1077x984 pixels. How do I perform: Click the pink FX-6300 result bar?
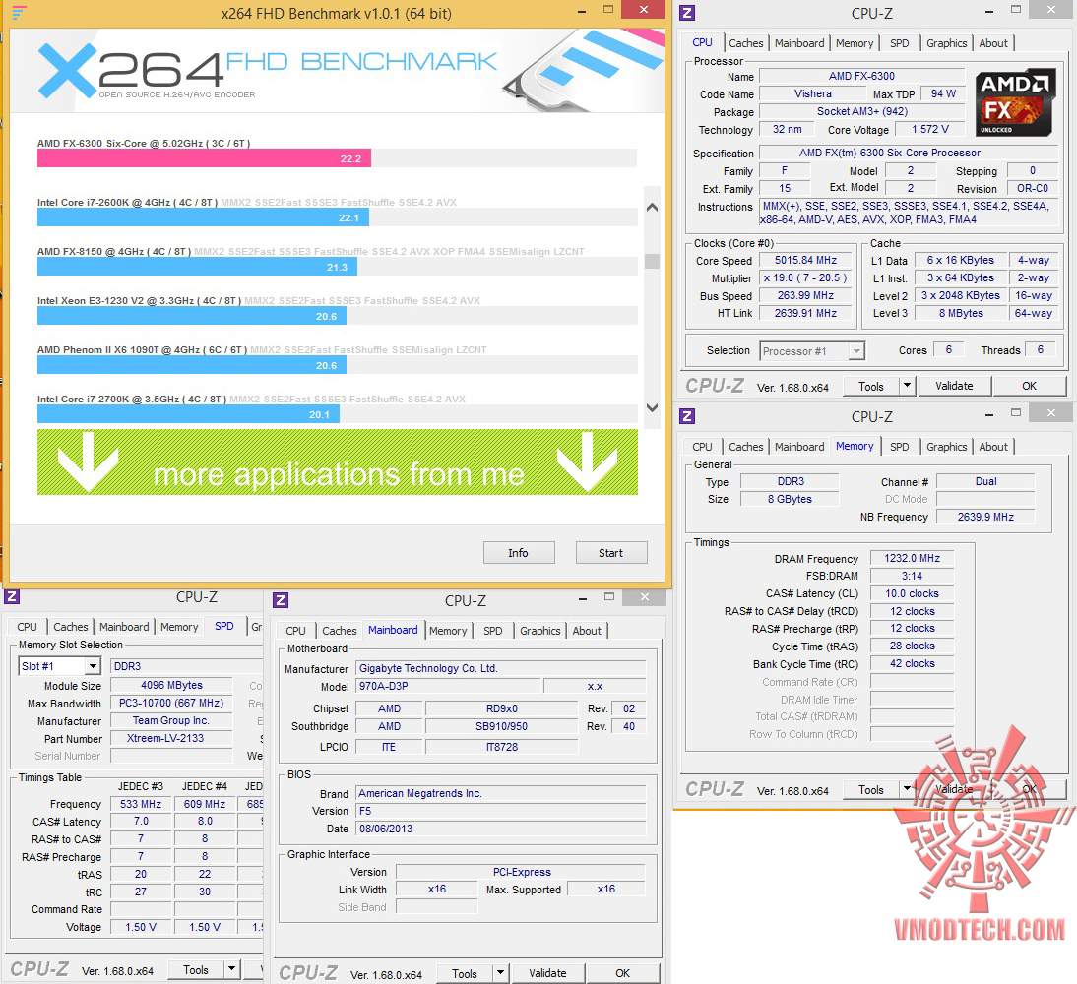point(204,158)
